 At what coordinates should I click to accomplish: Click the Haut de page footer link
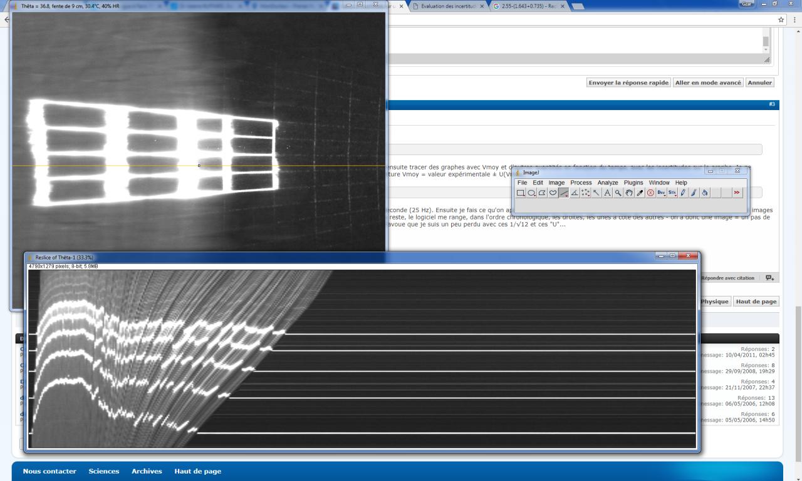pos(197,472)
